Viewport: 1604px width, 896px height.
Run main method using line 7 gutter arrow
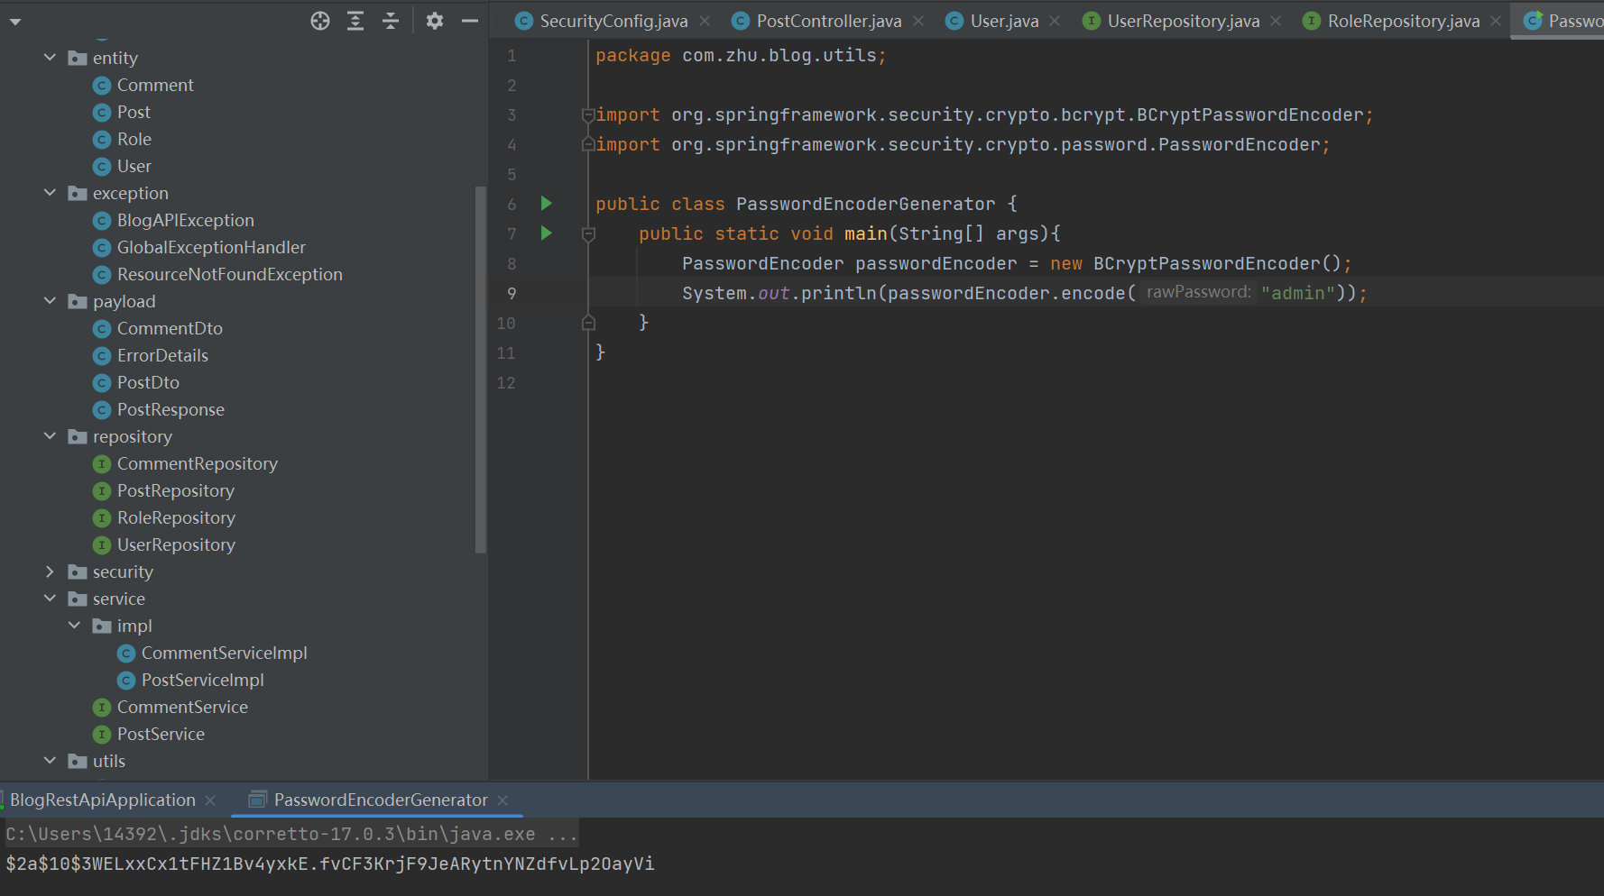[x=546, y=233]
